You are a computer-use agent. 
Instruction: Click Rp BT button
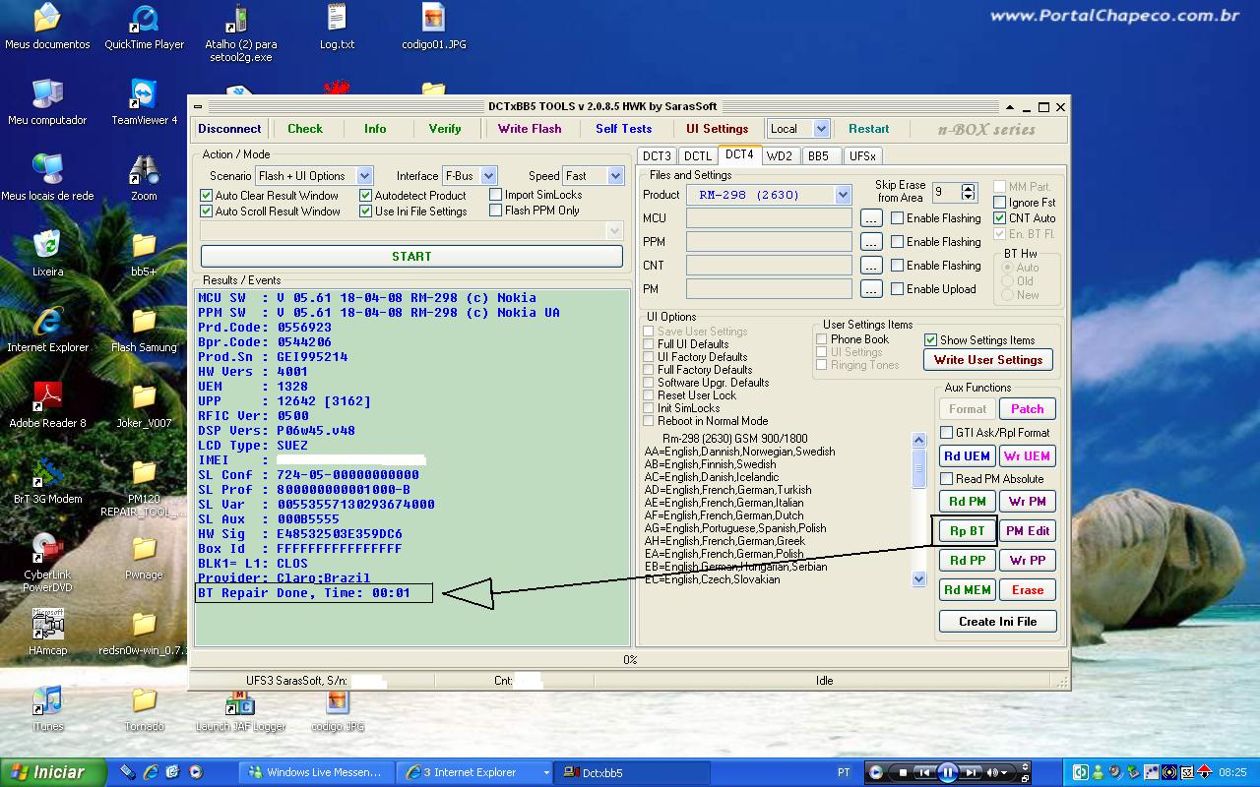967,531
